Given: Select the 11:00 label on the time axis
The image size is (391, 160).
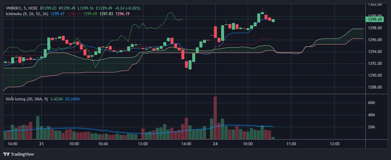Looking at the screenshot, I should coord(291,144).
